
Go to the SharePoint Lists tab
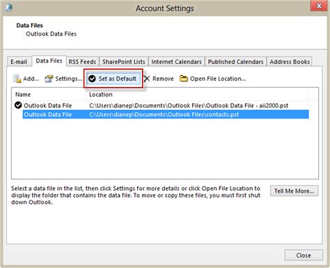tap(124, 62)
